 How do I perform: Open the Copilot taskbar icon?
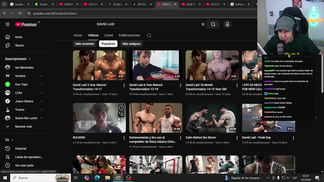87,178
